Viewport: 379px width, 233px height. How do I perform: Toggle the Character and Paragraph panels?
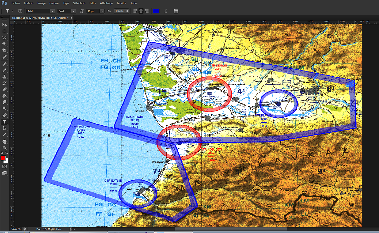(176, 11)
